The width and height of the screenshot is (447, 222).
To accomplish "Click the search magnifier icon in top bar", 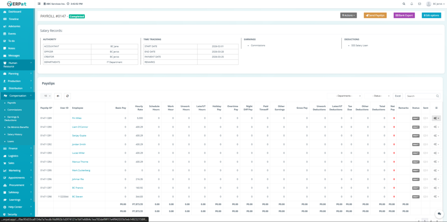I will point(404,4).
